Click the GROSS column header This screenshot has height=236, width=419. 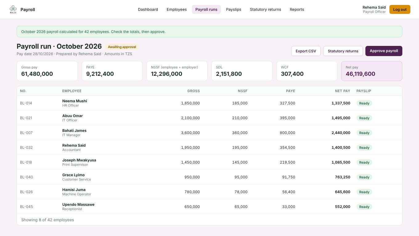tap(193, 91)
